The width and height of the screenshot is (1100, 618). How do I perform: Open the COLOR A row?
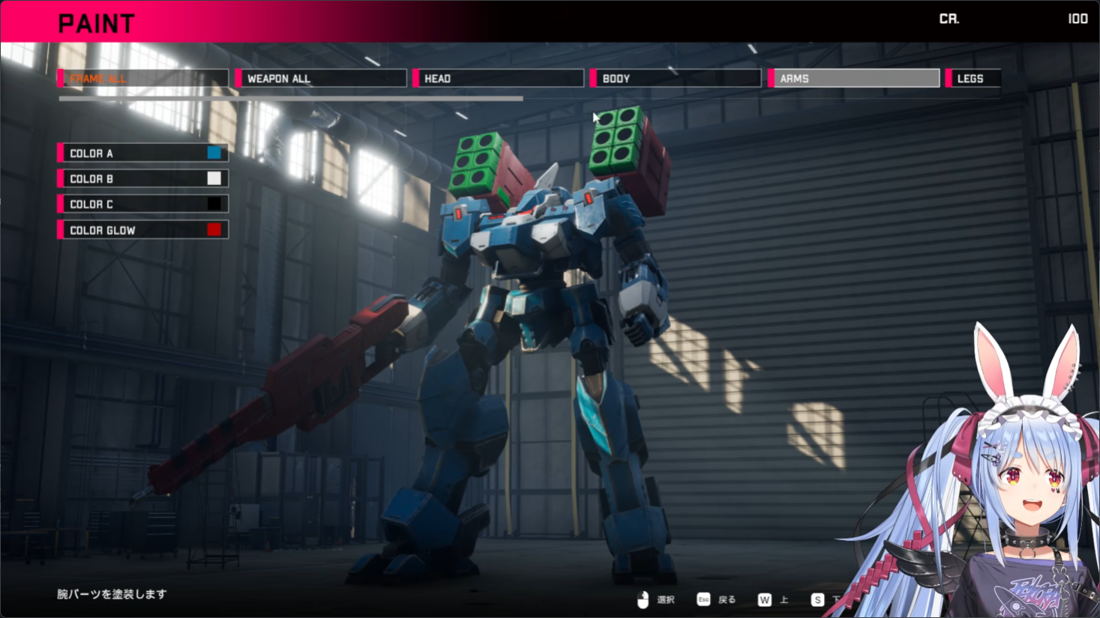[143, 153]
